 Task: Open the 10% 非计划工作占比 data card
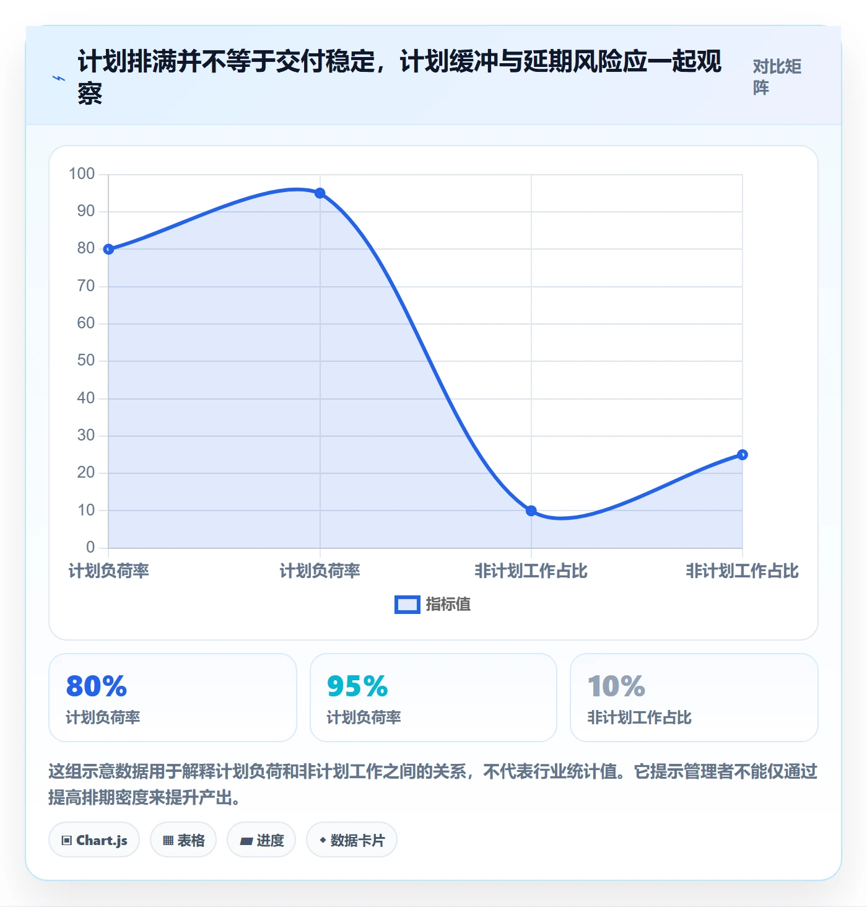coord(694,698)
